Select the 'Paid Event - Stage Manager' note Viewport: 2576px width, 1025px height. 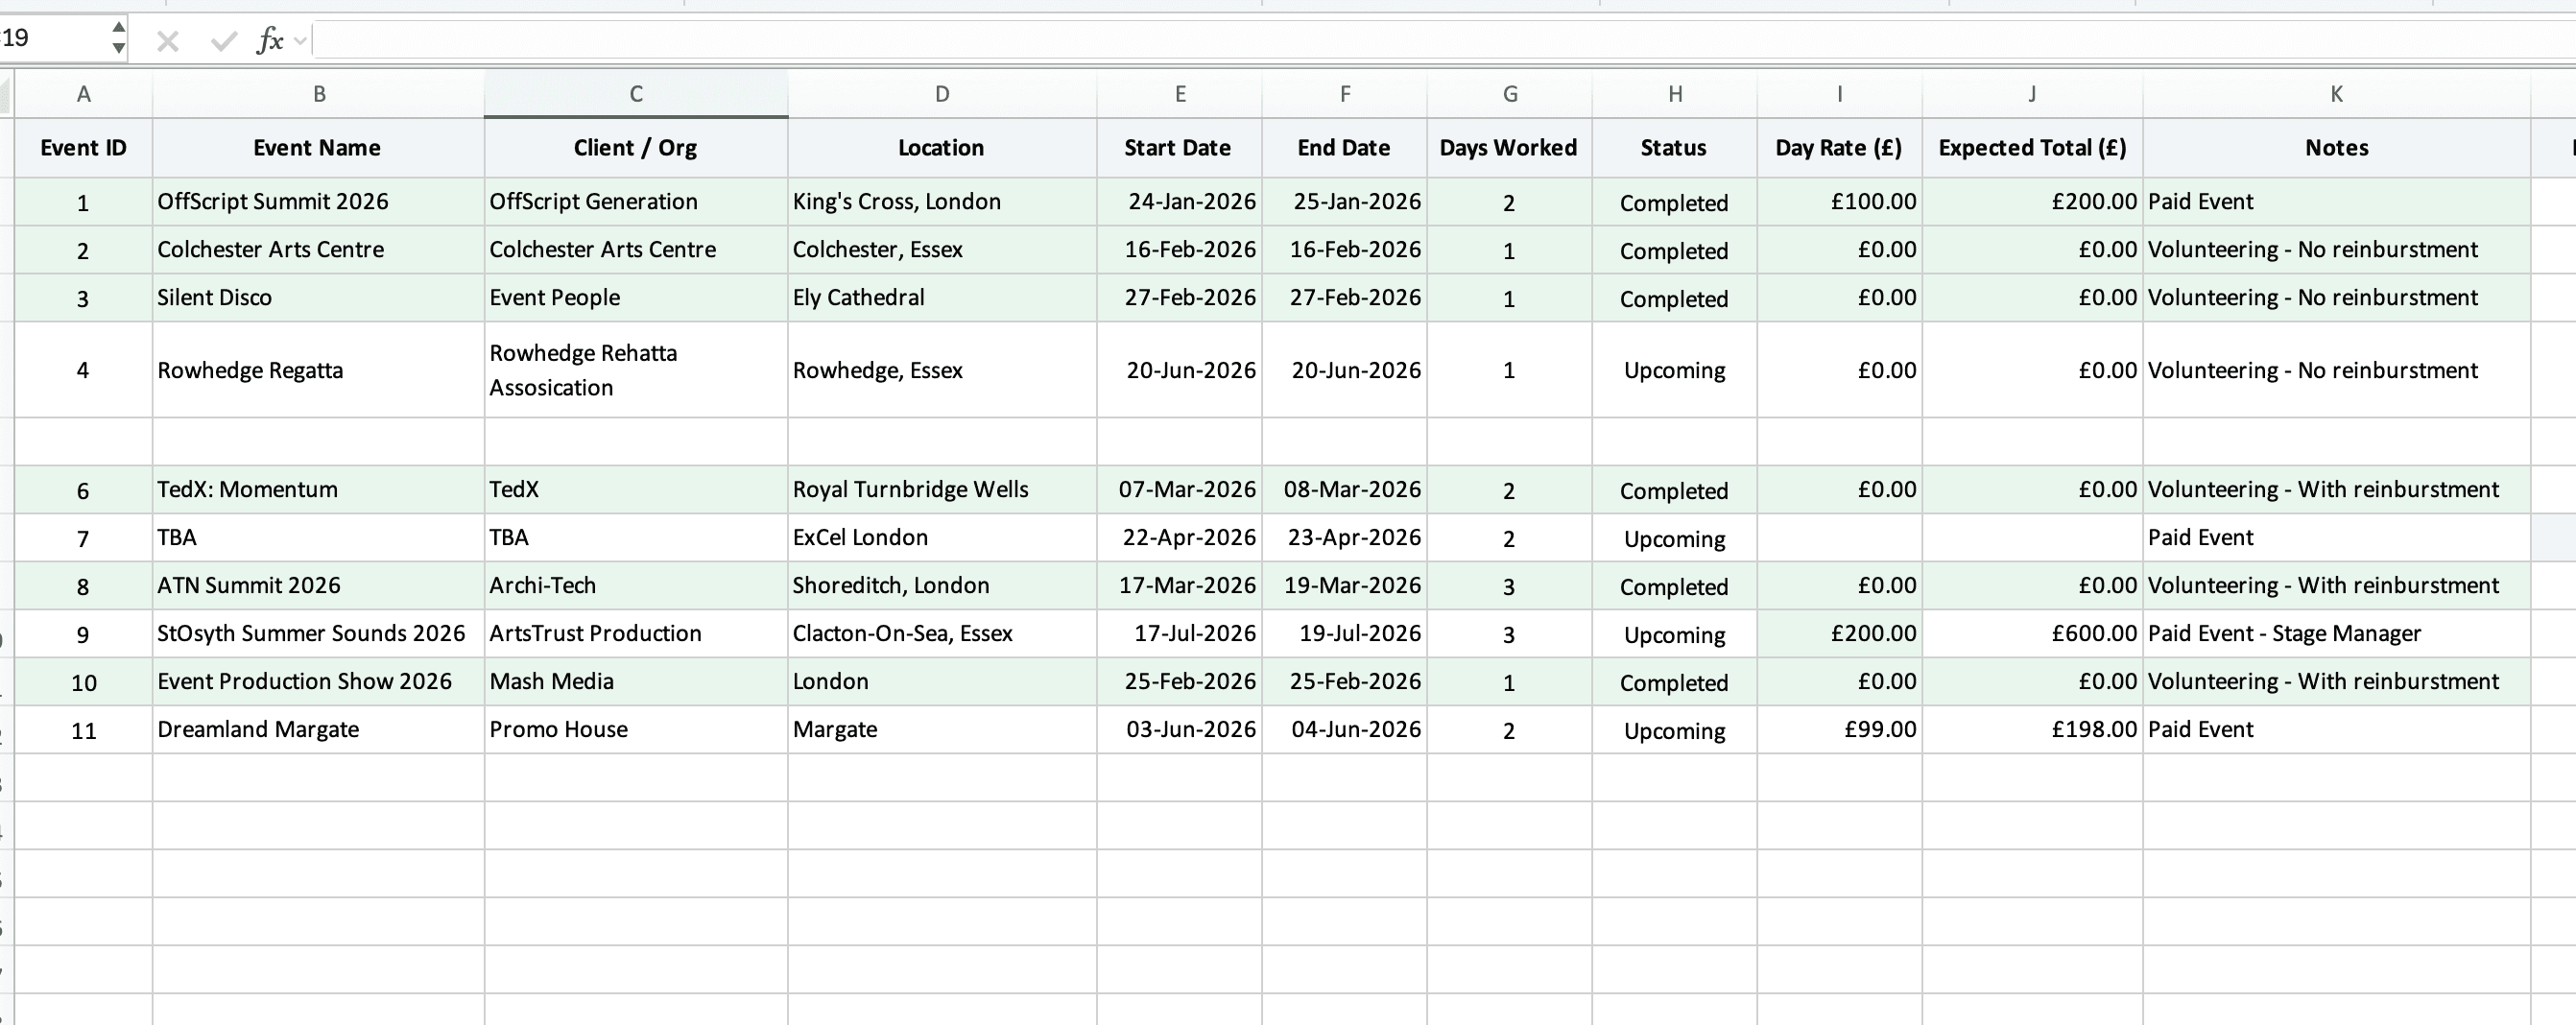coord(2337,634)
